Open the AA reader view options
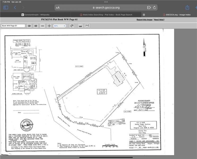This screenshot has height=159, width=197. 58,8
